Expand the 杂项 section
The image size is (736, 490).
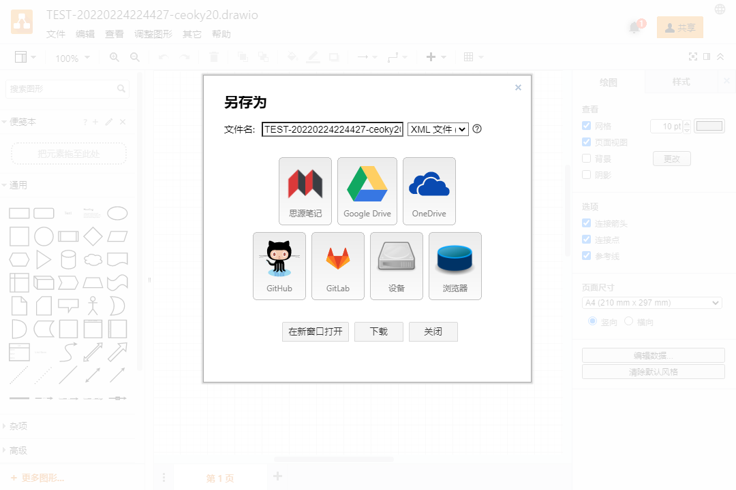(14, 426)
